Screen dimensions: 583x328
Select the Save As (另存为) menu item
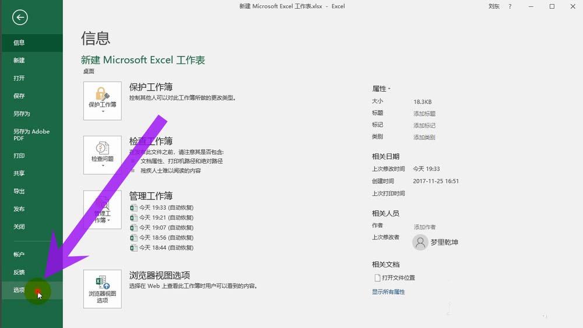tap(31, 114)
